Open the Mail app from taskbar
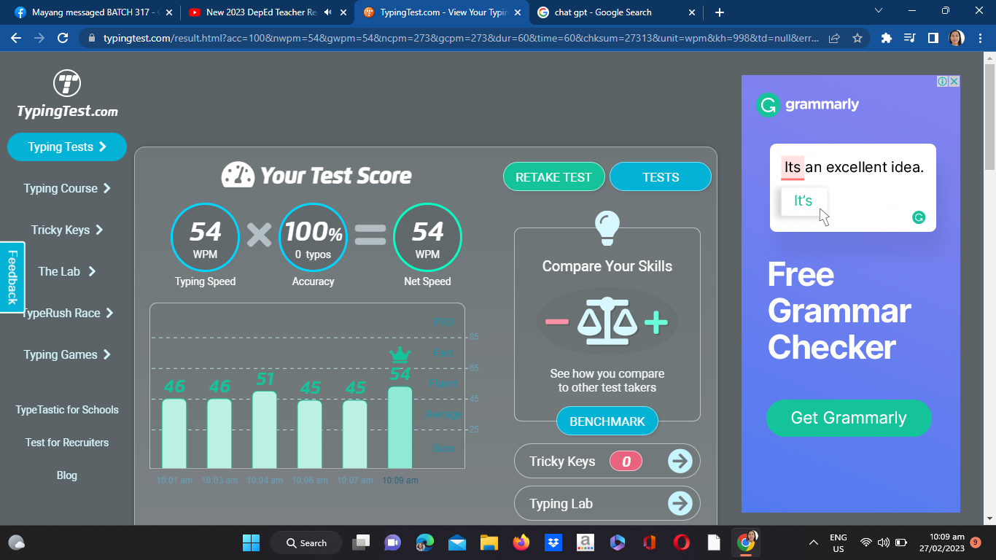 (x=457, y=542)
